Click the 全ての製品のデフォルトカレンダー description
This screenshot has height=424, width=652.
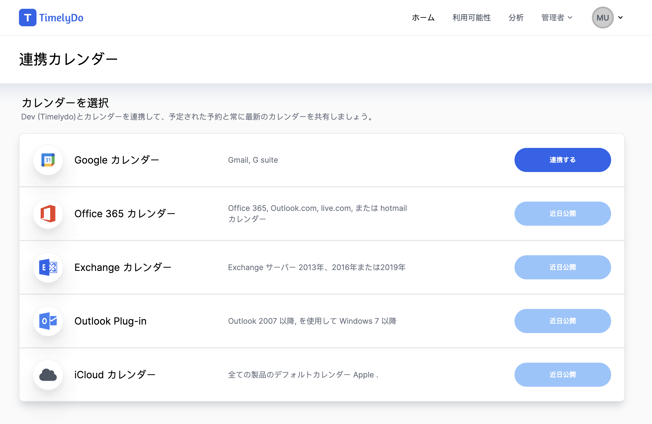303,375
